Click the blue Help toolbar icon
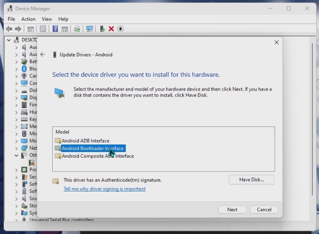The width and height of the screenshot is (319, 234). click(55, 29)
